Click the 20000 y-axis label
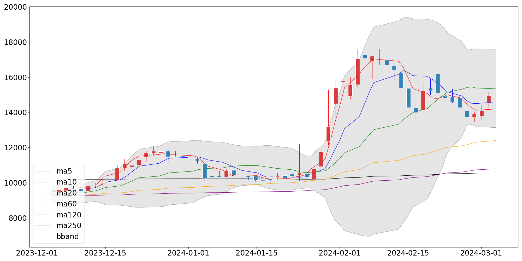Viewport: 522px width, 261px height. (15, 7)
